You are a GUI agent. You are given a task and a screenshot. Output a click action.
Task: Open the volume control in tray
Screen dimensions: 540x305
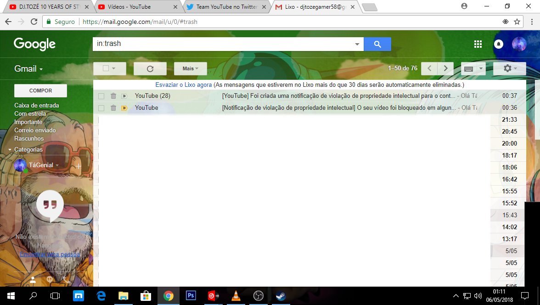(478, 296)
